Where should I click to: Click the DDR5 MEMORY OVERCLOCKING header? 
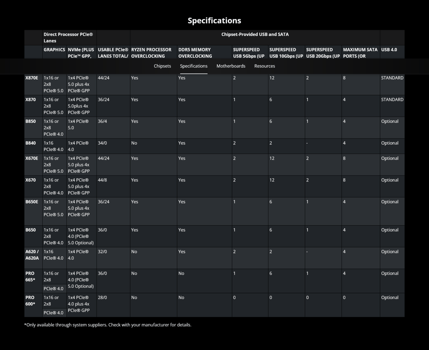[195, 53]
